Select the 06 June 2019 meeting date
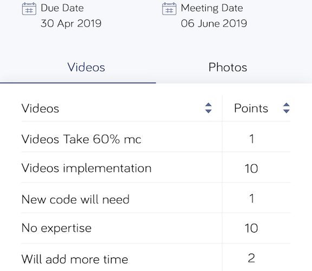 [214, 23]
